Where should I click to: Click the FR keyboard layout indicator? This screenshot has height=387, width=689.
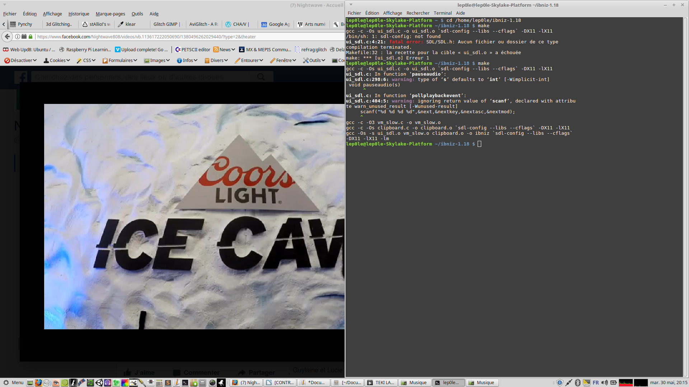coord(596,383)
